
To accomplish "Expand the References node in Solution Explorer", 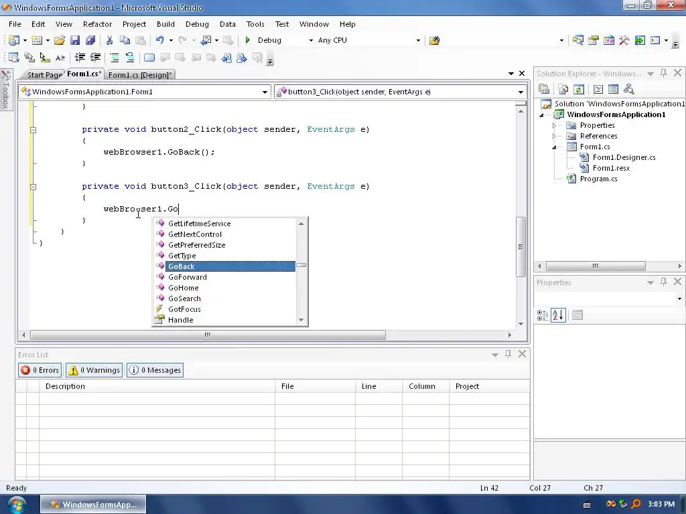I will 554,136.
